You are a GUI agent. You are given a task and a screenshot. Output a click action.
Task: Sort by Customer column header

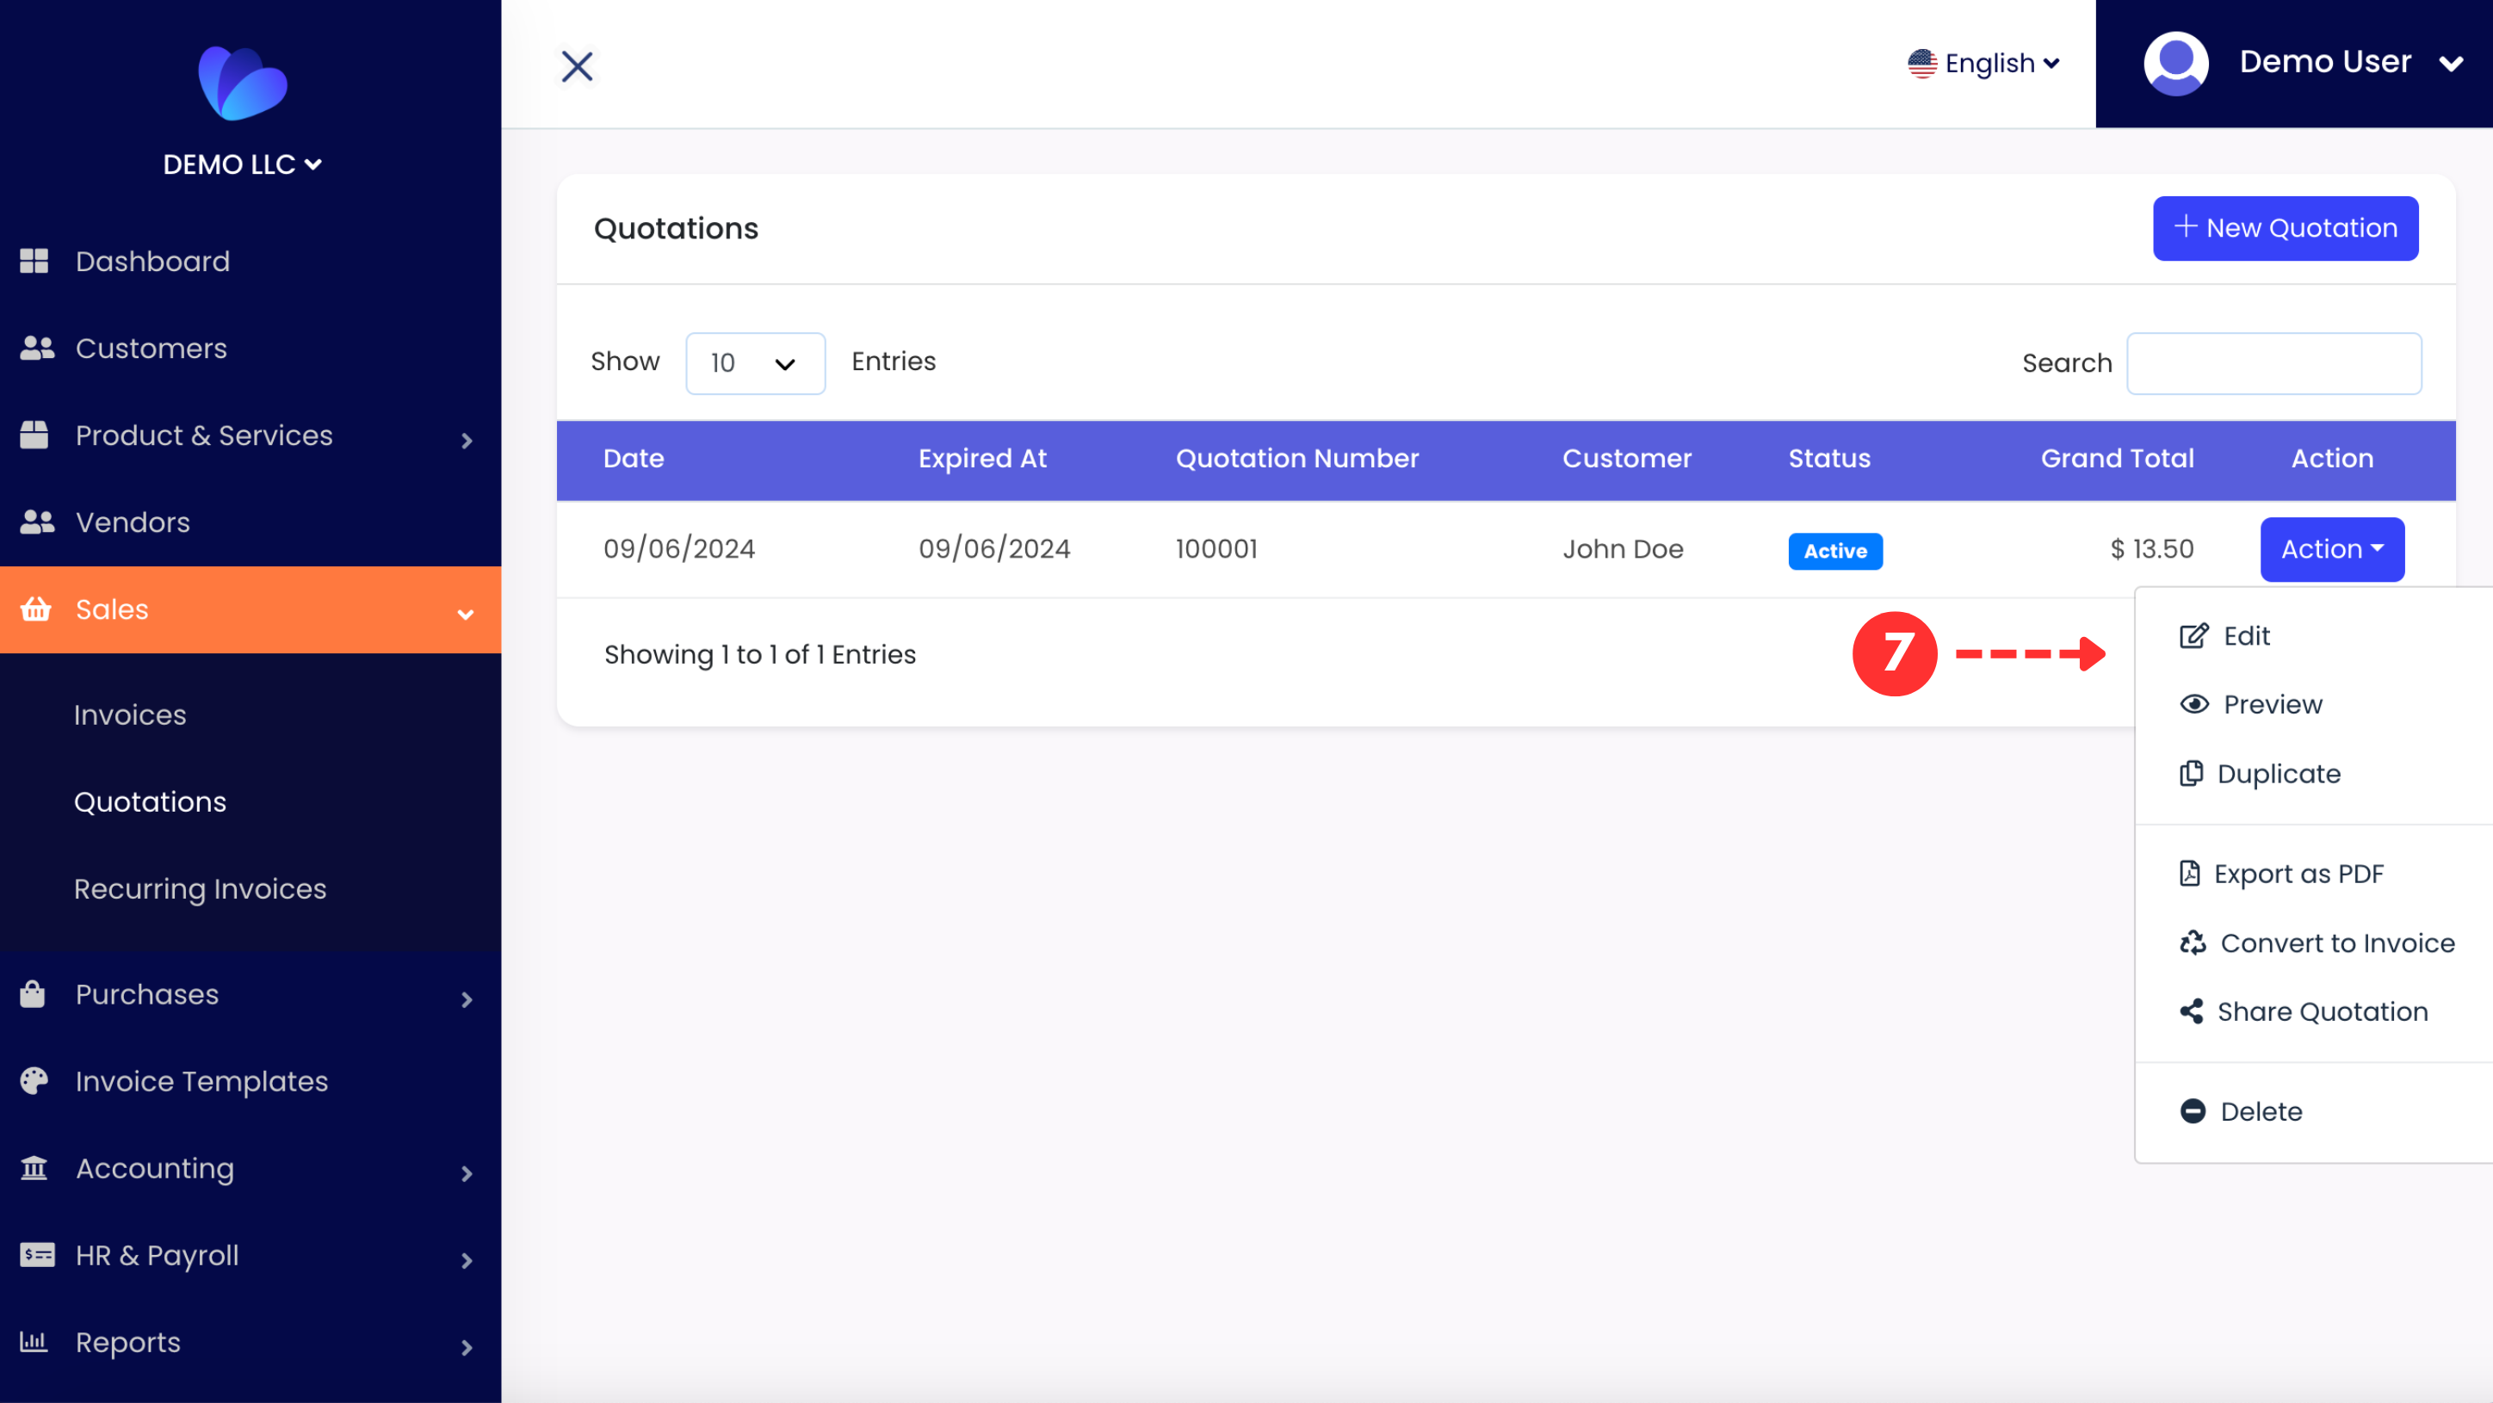1627,459
